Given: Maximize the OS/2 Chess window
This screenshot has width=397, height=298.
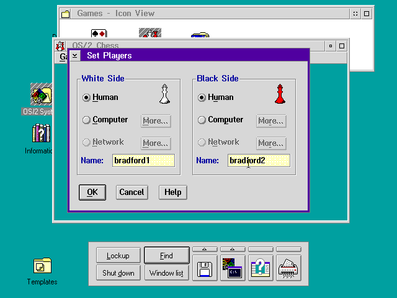Looking at the screenshot, I should (342, 46).
